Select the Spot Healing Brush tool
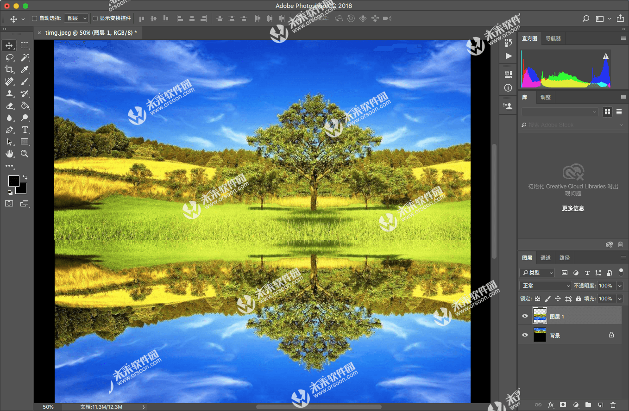The width and height of the screenshot is (629, 411). point(9,81)
